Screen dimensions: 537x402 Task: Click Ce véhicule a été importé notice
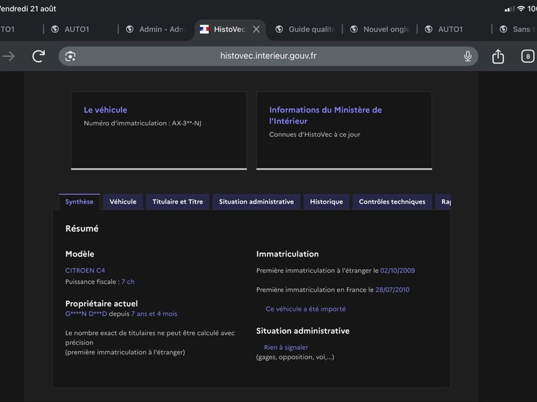(305, 309)
